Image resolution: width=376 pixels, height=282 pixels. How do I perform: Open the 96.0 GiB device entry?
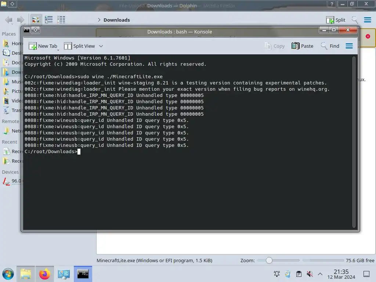12,181
